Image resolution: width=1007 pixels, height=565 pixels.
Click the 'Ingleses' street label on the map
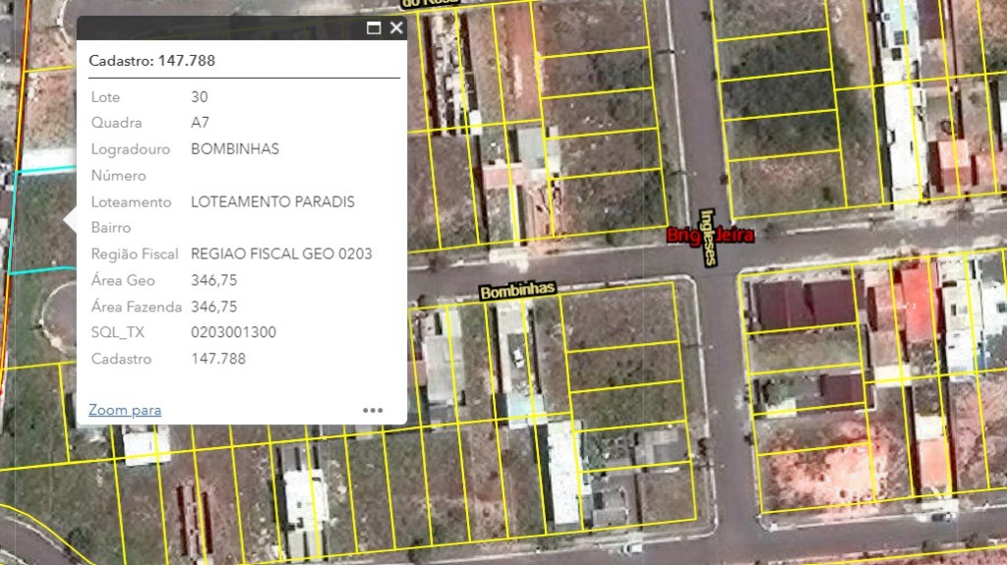coord(708,238)
